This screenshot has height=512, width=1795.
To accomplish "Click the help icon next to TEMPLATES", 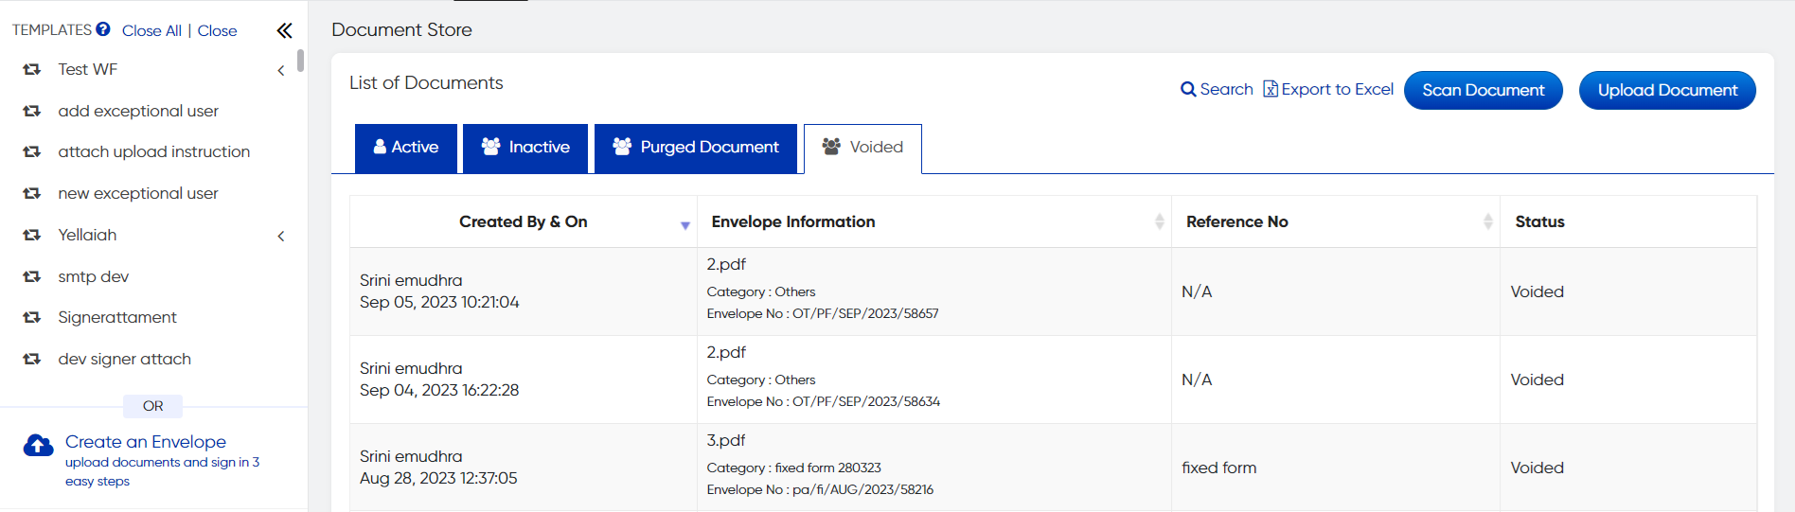I will coord(103,29).
